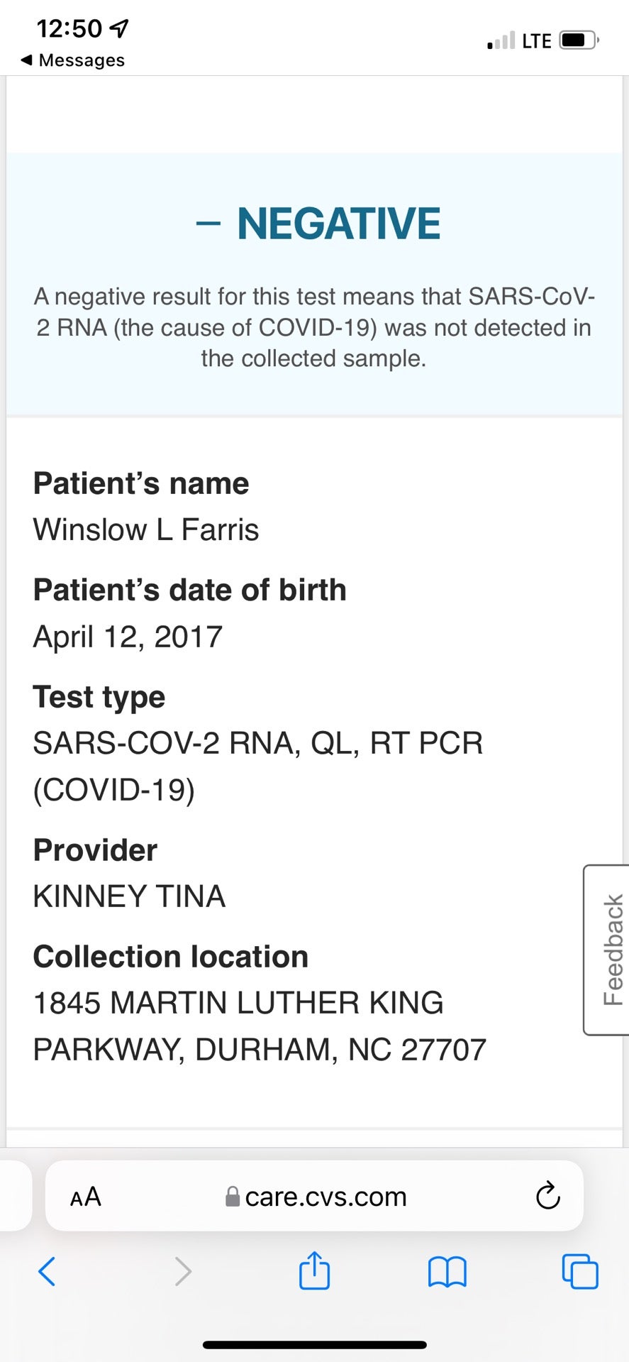Select the patient name Winslow L Farris
The image size is (629, 1362).
[146, 529]
